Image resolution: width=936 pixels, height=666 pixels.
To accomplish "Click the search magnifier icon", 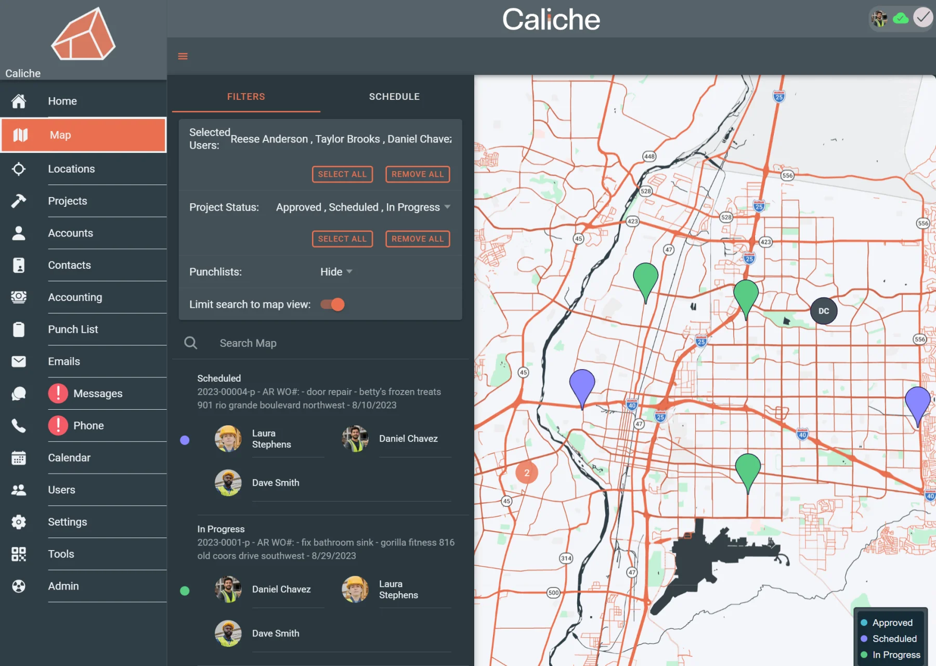I will 191,343.
